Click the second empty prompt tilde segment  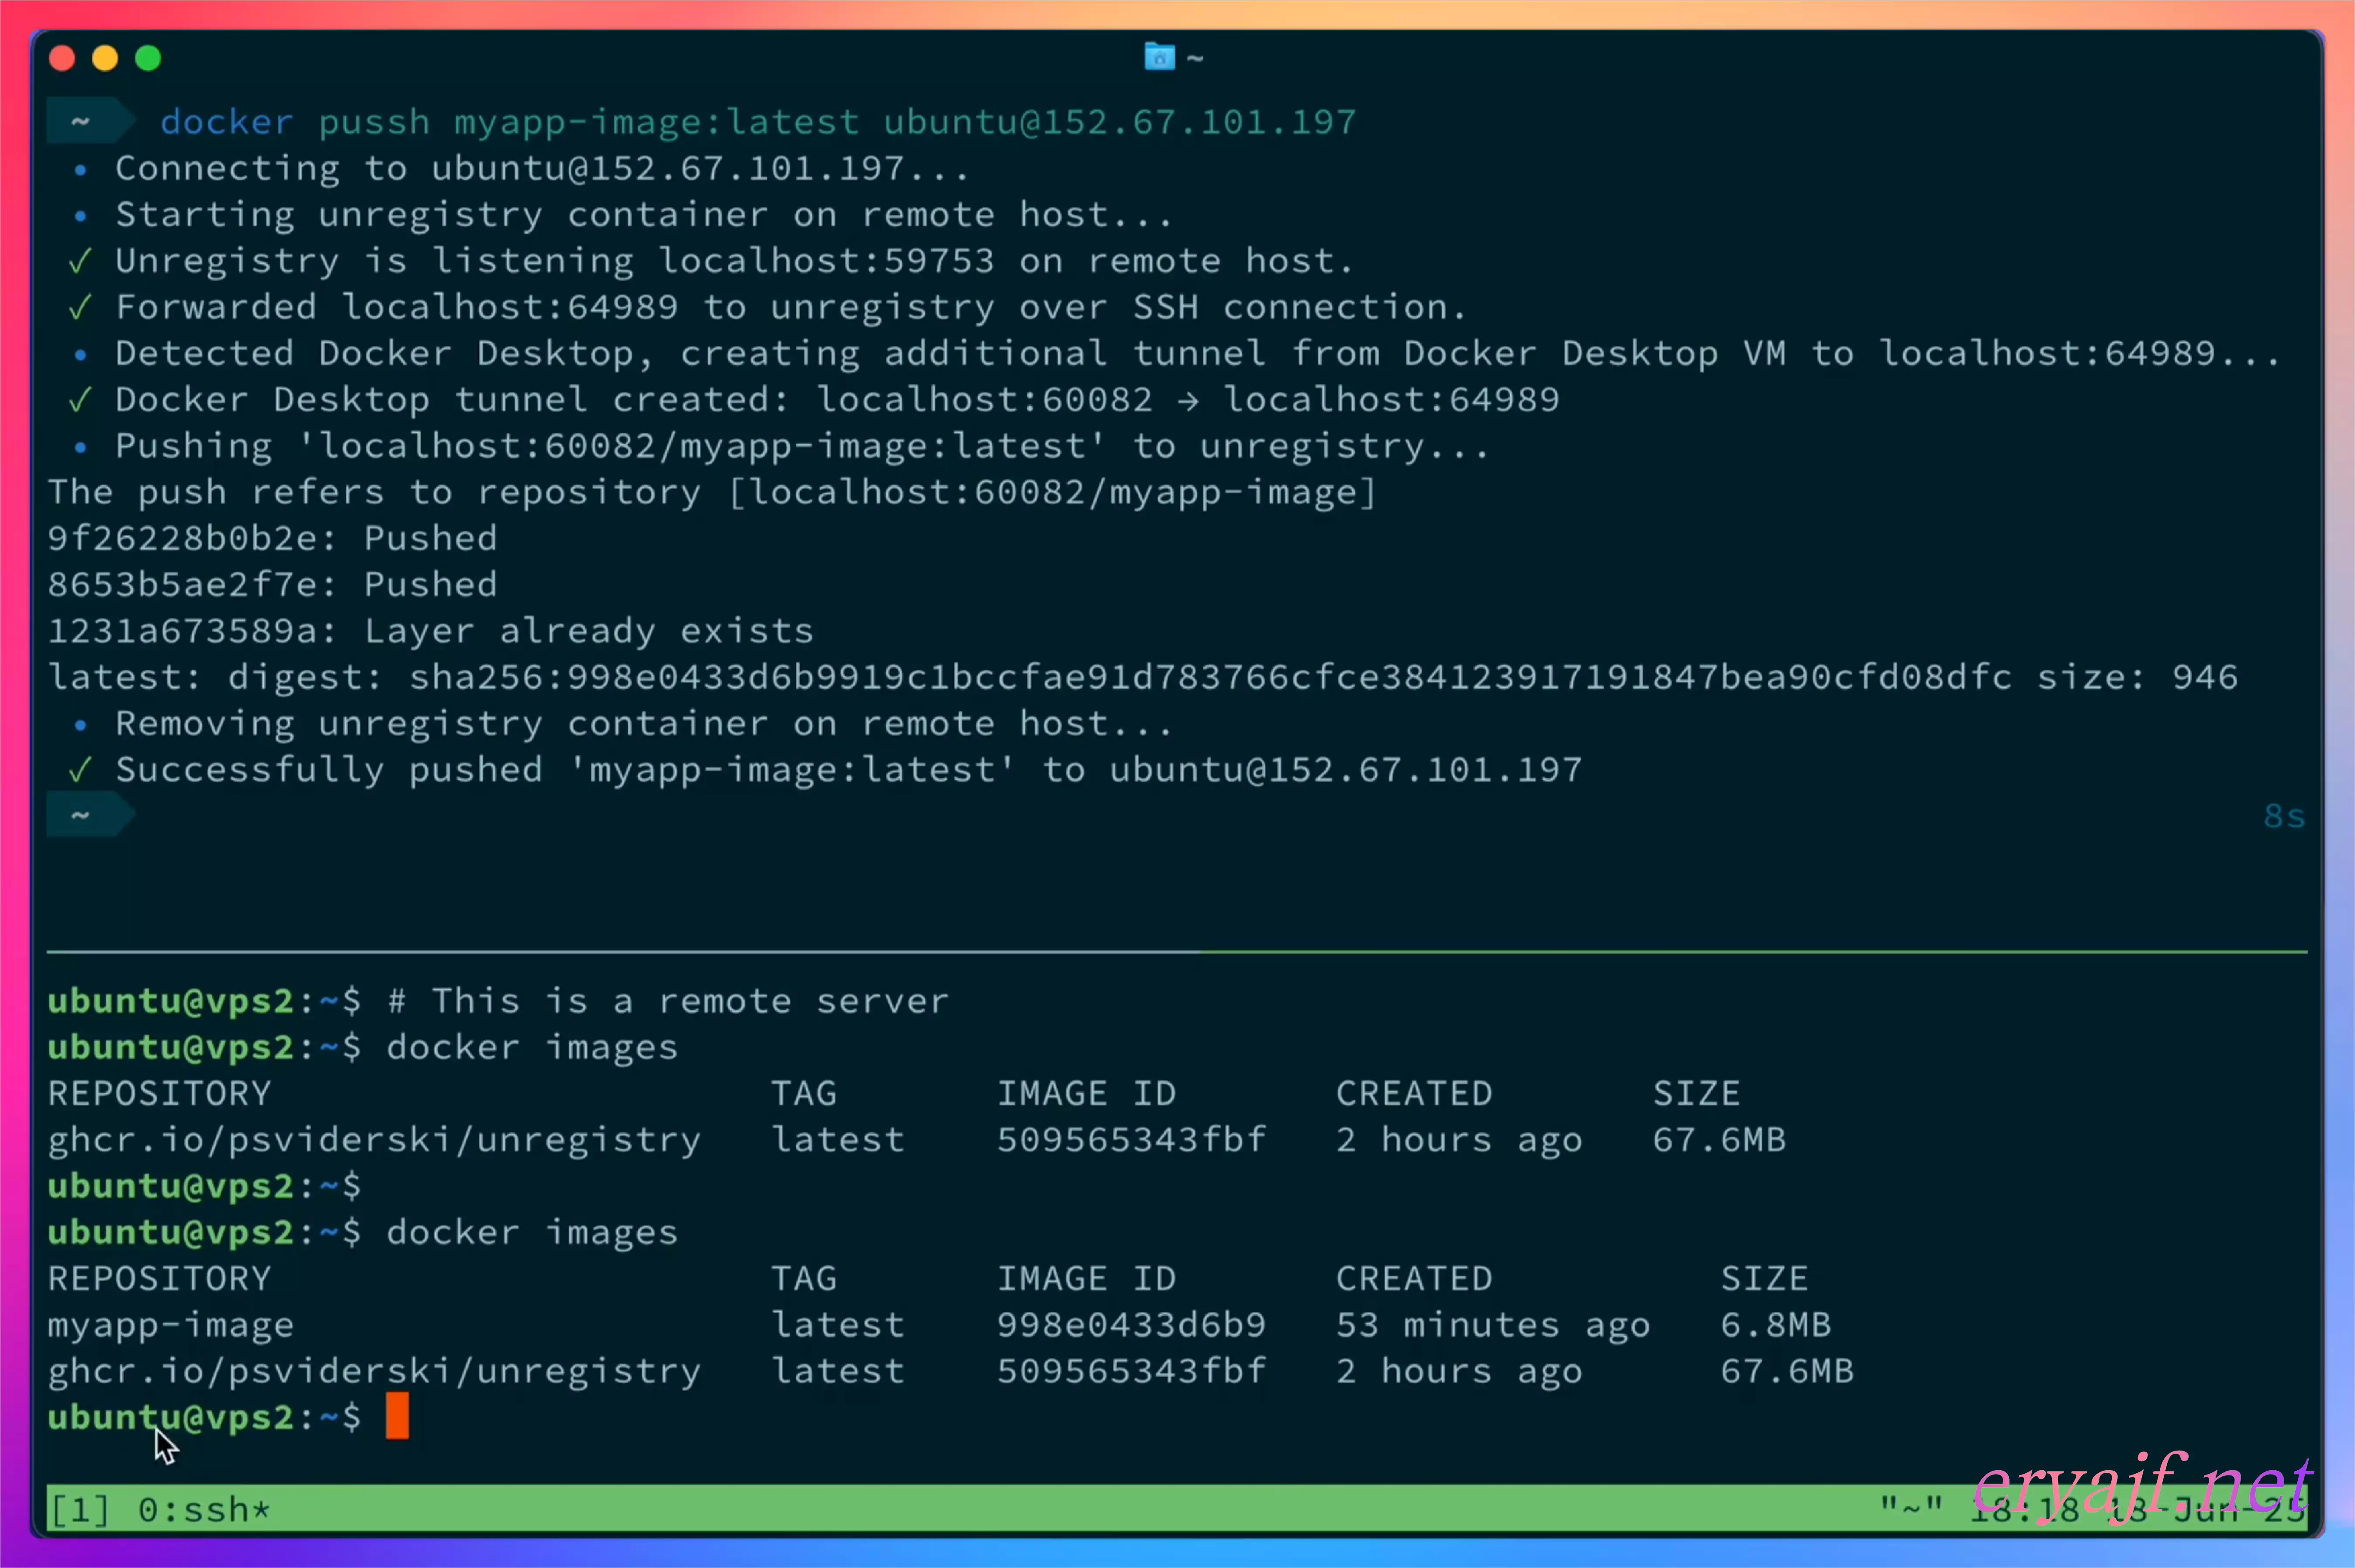point(90,816)
